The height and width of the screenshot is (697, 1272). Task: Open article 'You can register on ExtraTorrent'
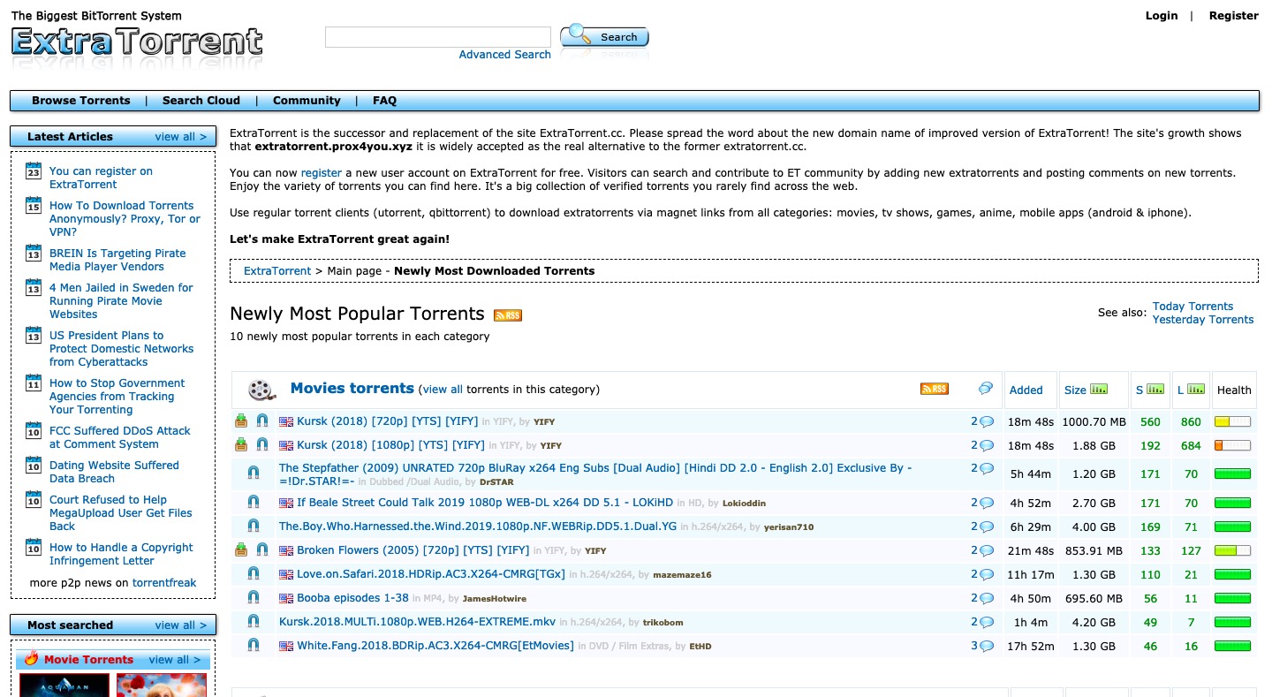101,178
